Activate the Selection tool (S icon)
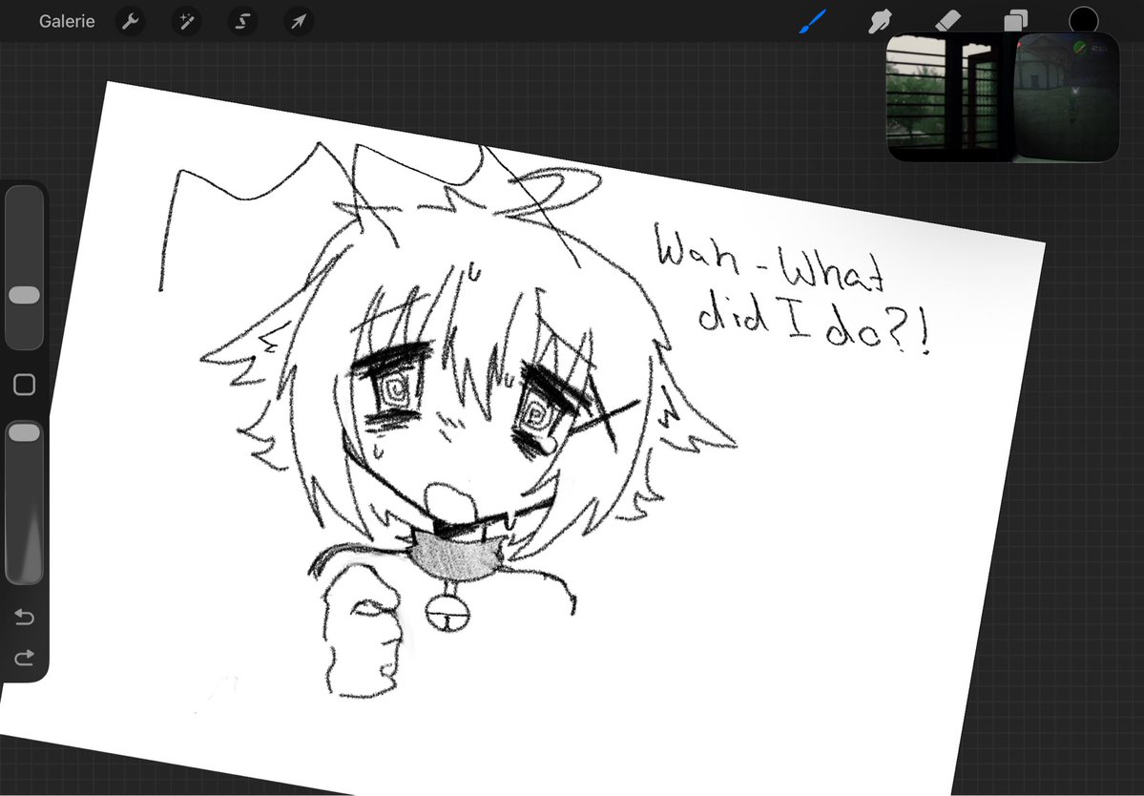Screen dimensions: 1144x796 pyautogui.click(x=243, y=21)
